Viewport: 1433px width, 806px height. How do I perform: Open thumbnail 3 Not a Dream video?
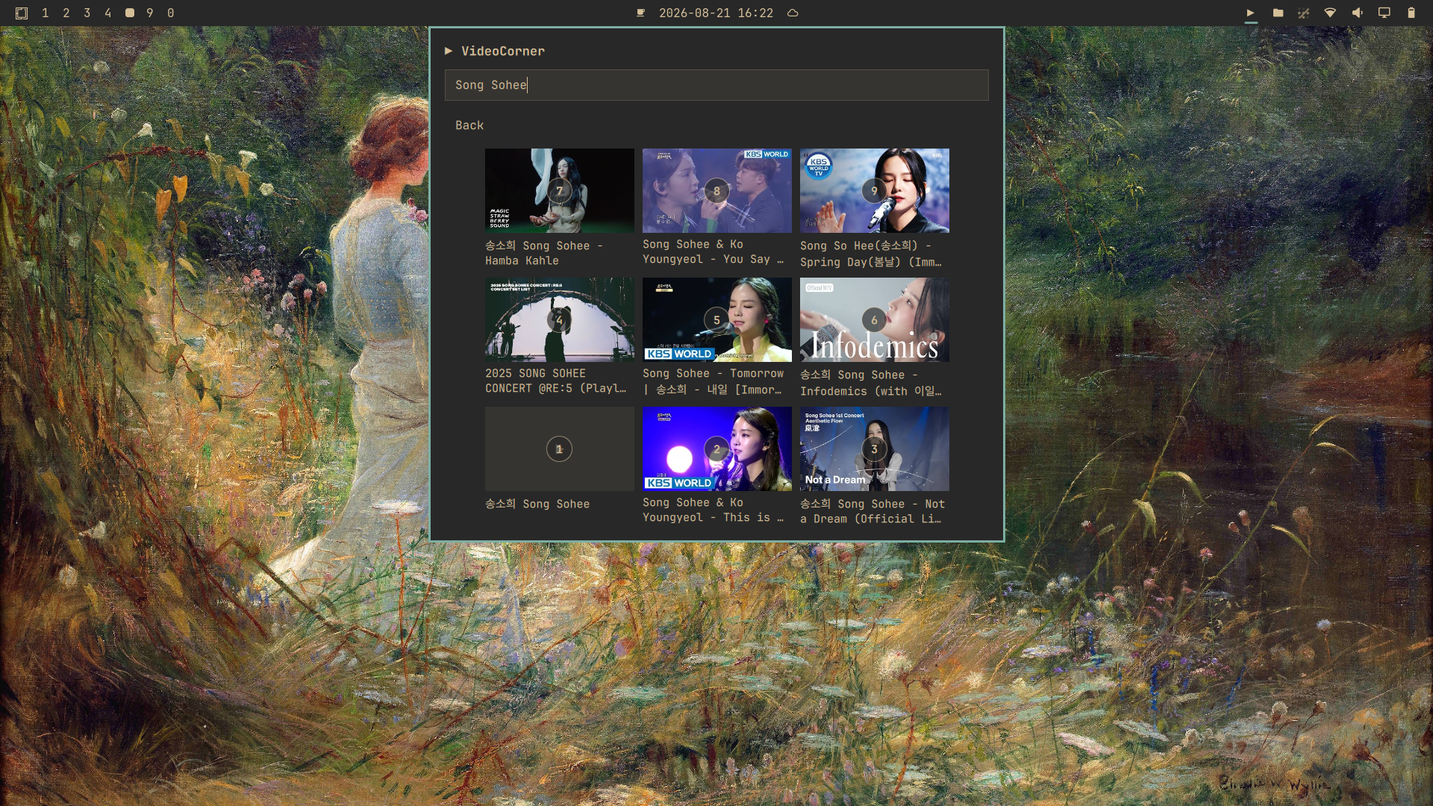click(875, 449)
